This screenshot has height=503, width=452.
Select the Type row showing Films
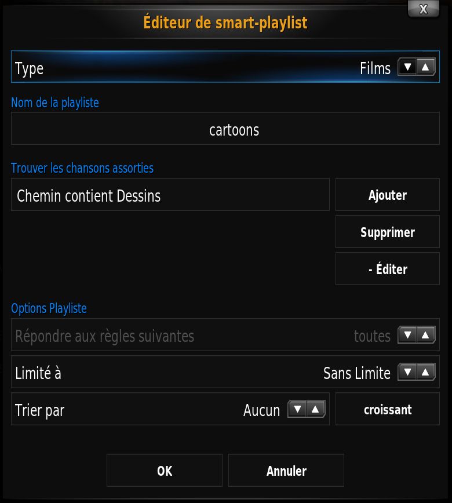pyautogui.click(x=225, y=67)
